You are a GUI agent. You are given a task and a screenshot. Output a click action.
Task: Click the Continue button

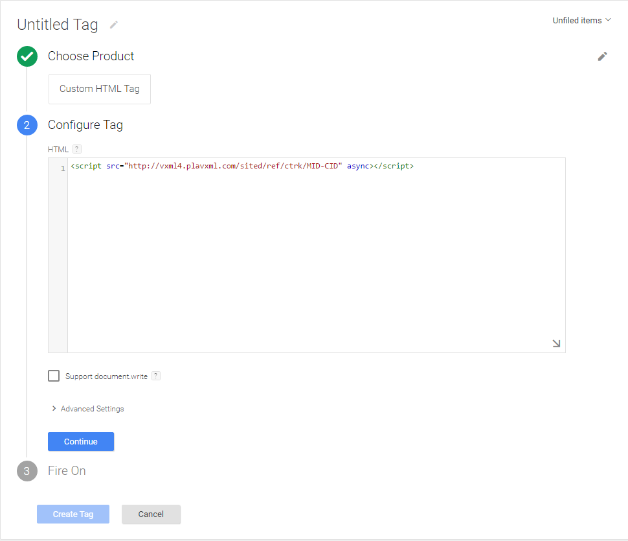point(81,442)
